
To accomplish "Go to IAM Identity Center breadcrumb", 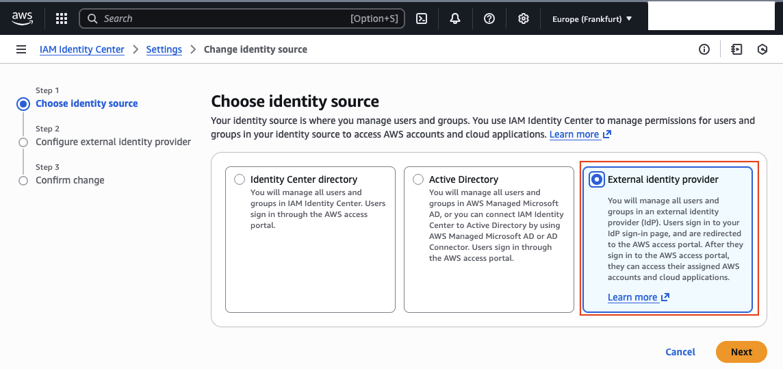I will coord(82,49).
